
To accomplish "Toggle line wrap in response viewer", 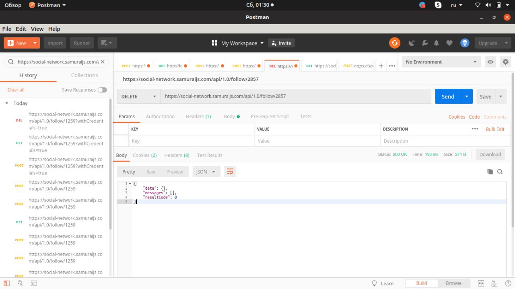I will pos(230,172).
